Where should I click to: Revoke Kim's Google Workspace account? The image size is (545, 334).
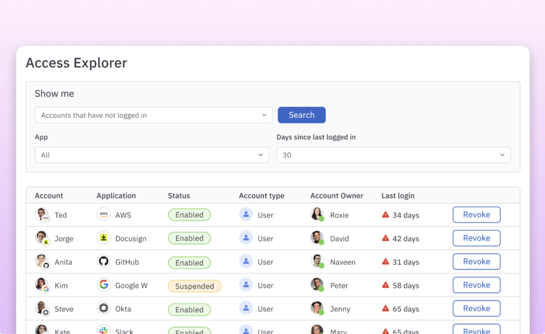point(476,285)
